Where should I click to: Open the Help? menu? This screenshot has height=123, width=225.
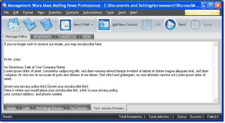(134, 12)
